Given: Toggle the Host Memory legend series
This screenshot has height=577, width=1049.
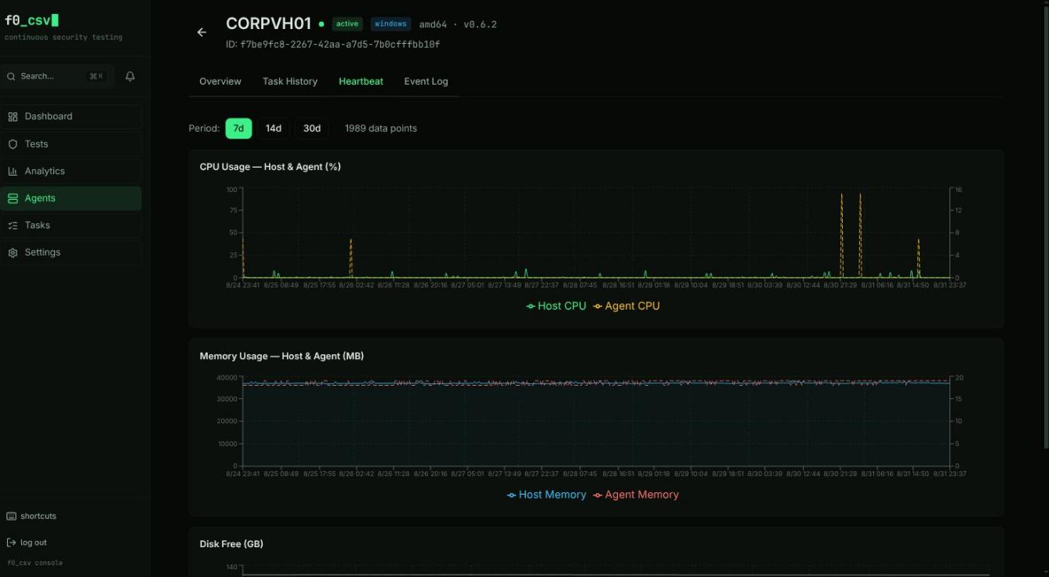Looking at the screenshot, I should [546, 495].
